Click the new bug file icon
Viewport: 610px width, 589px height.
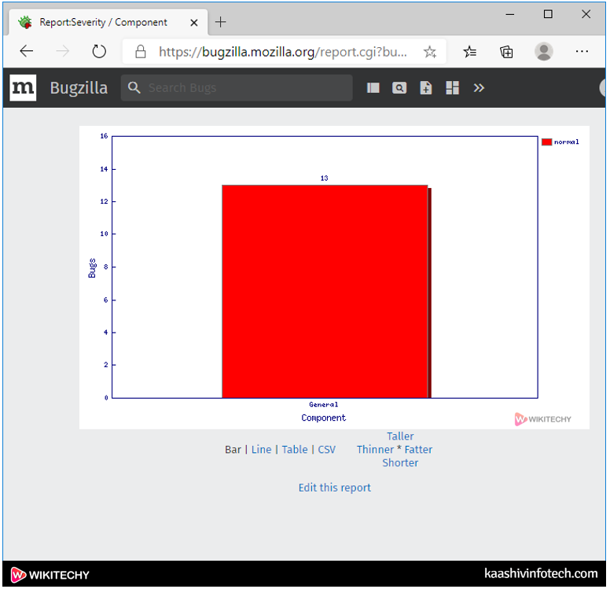click(x=426, y=88)
